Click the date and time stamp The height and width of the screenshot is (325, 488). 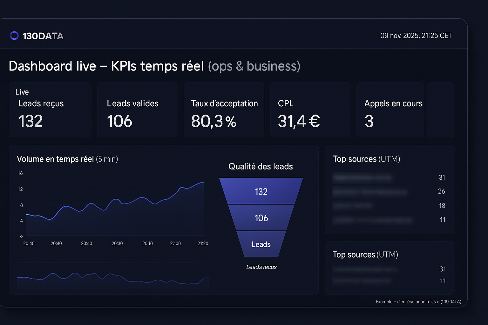click(416, 36)
